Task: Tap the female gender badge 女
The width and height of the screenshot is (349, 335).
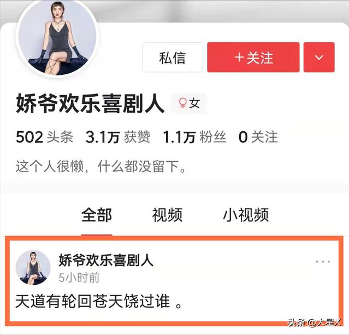Action: point(189,103)
